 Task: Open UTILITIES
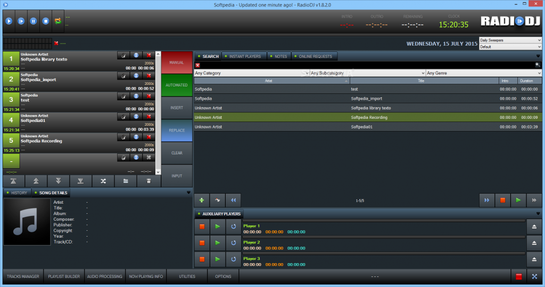[187, 276]
